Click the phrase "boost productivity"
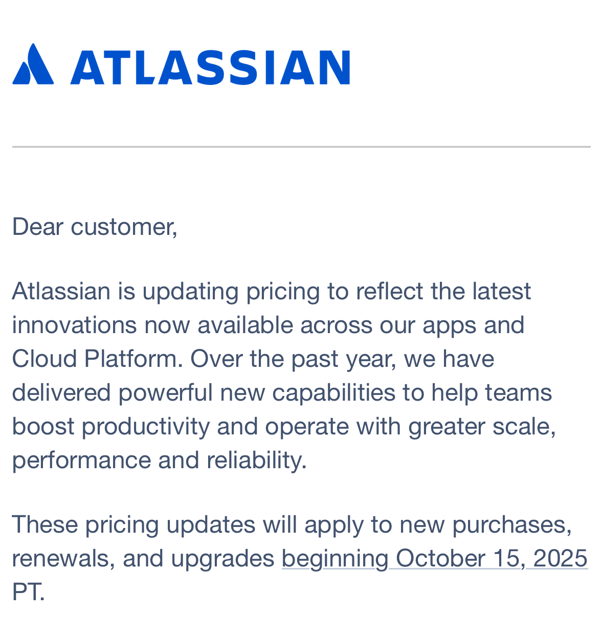 [x=110, y=427]
